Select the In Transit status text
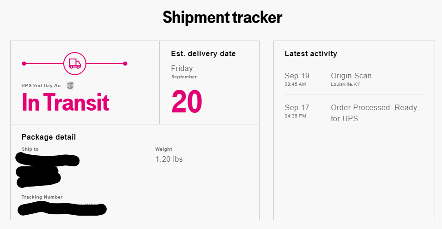Viewport: 442px width, 229px height. click(x=66, y=102)
